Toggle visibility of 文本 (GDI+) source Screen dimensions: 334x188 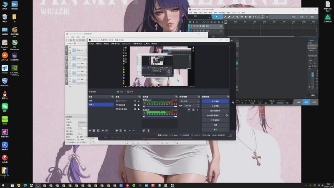pyautogui.click(x=135, y=101)
